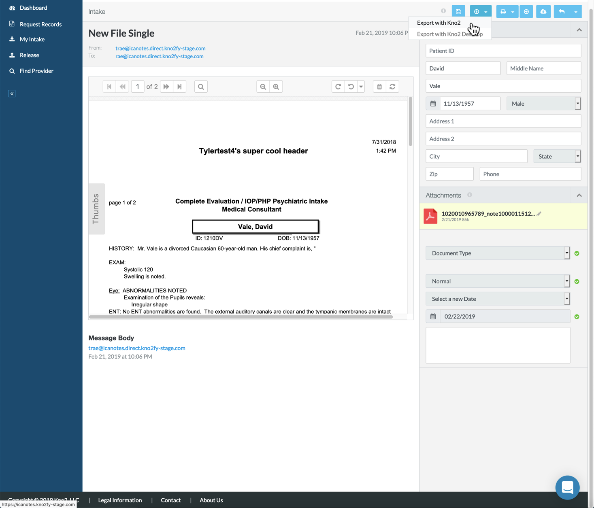Click the cloud download icon
This screenshot has width=594, height=508.
pyautogui.click(x=543, y=12)
